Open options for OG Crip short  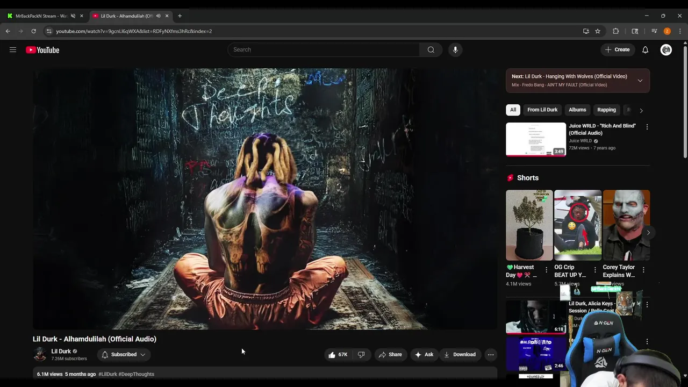click(x=595, y=270)
